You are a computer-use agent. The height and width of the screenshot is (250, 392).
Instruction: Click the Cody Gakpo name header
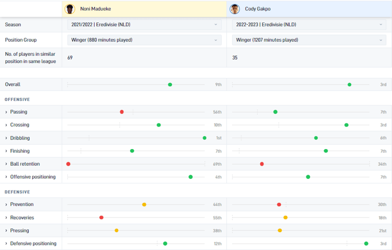(x=258, y=9)
